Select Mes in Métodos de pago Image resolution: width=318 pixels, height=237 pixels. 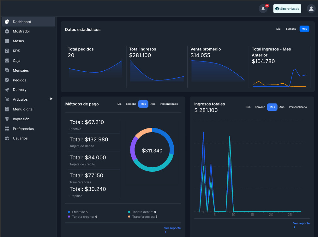143,104
